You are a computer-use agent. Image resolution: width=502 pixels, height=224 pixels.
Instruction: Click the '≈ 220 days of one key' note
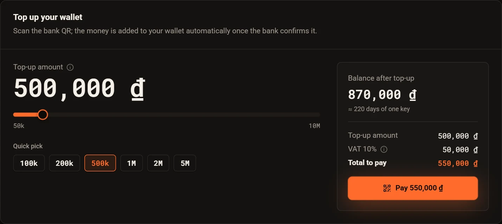click(x=379, y=109)
